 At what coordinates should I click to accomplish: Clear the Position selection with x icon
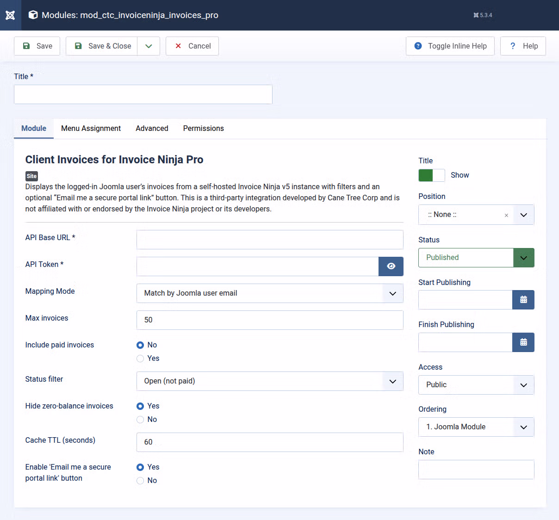coord(506,215)
